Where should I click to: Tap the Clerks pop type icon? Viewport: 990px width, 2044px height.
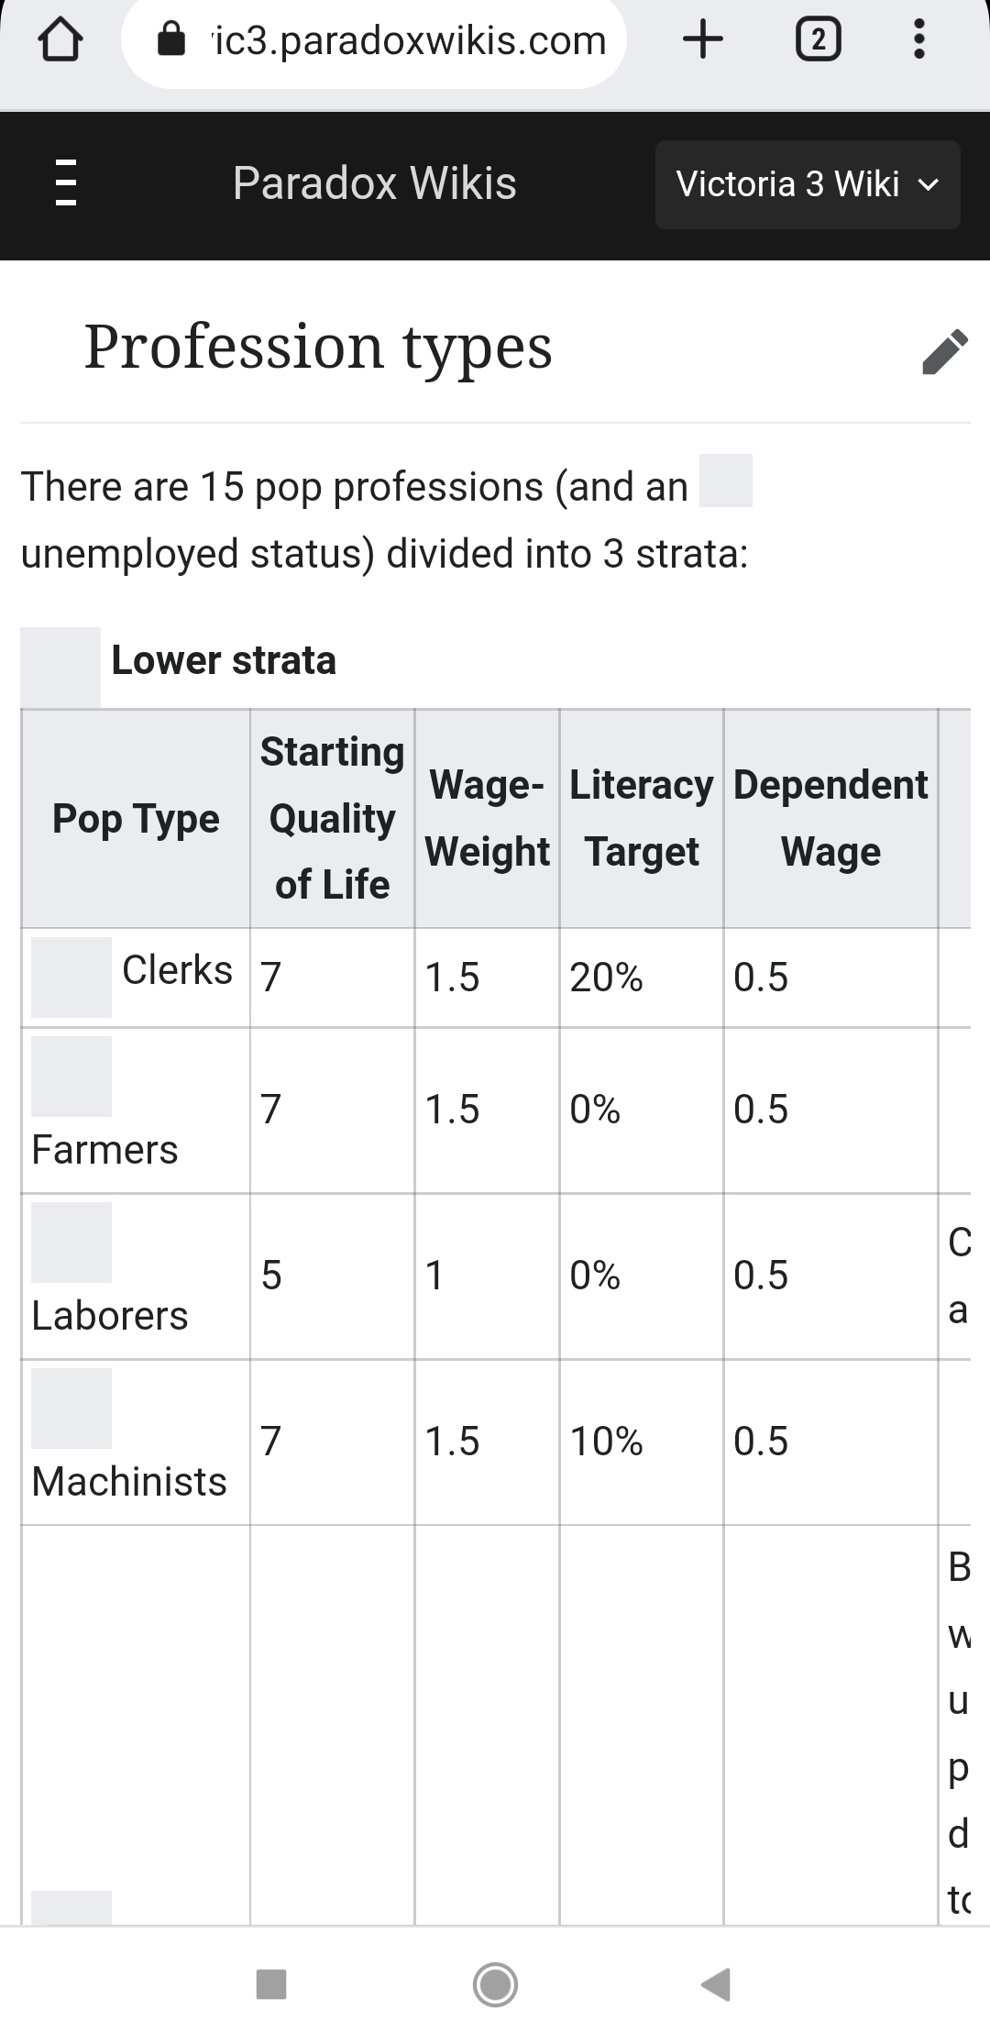[71, 977]
